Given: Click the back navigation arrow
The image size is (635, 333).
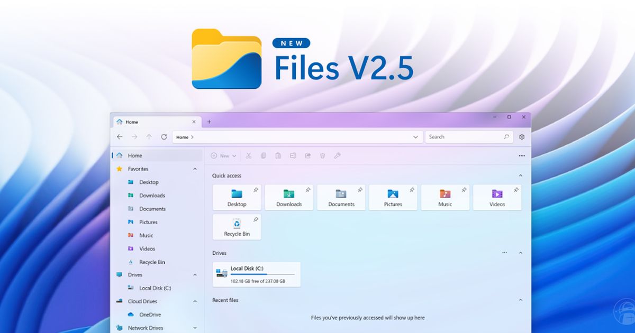Looking at the screenshot, I should pos(120,137).
